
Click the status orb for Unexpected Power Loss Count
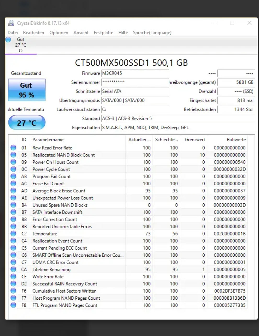(13, 198)
